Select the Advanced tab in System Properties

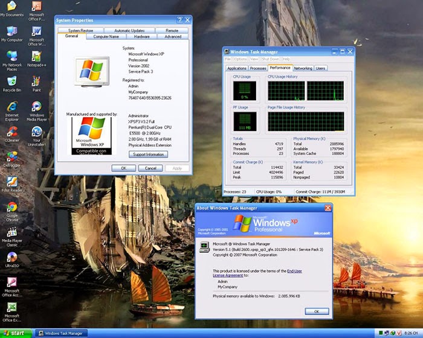[172, 36]
